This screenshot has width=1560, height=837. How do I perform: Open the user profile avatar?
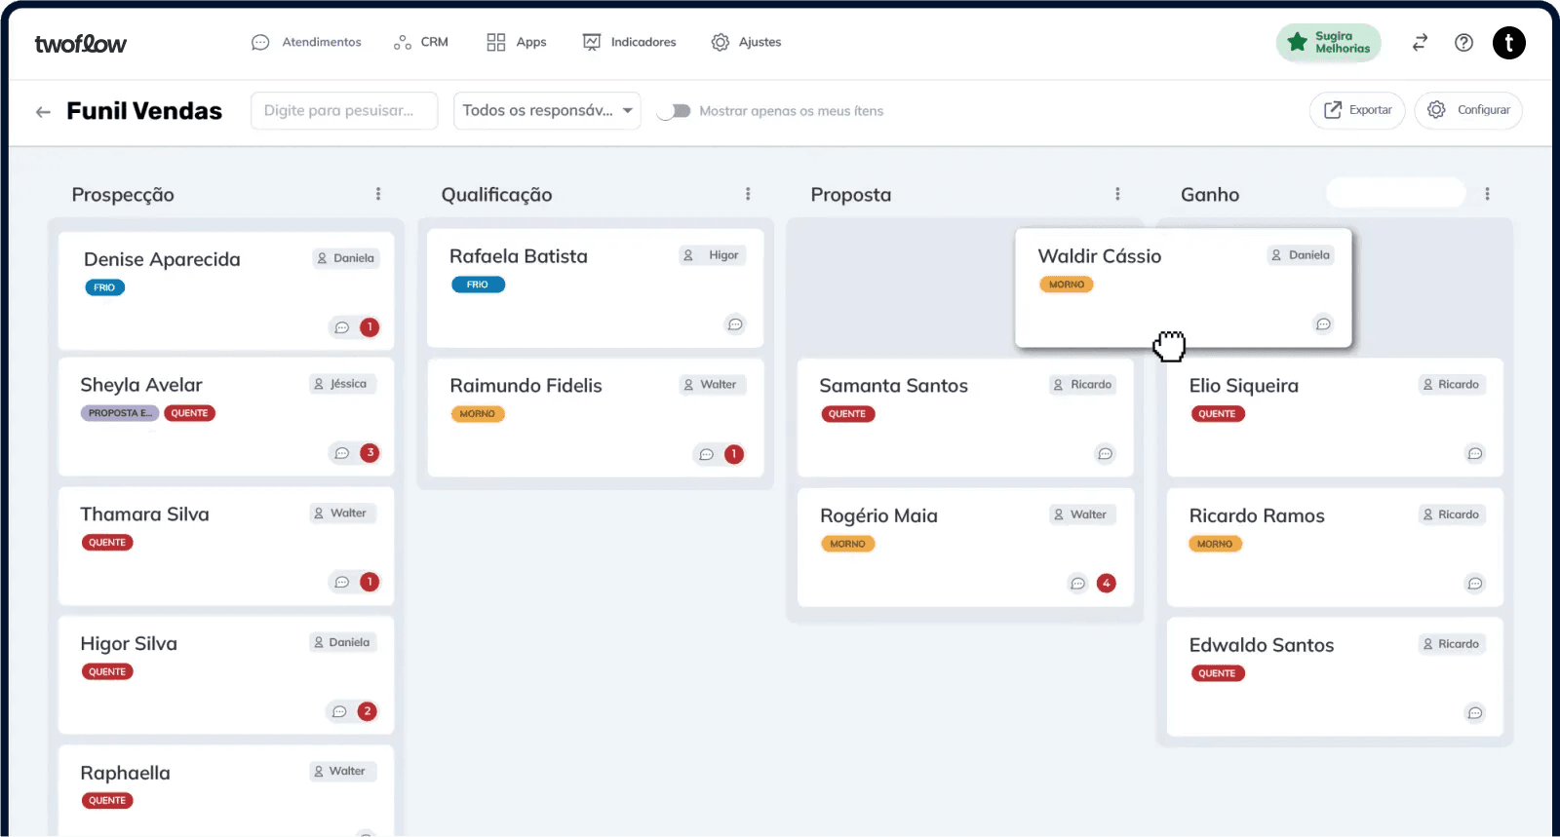tap(1508, 42)
